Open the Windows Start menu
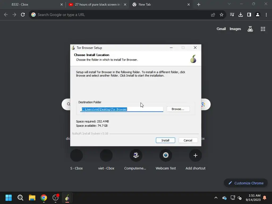 point(9,198)
